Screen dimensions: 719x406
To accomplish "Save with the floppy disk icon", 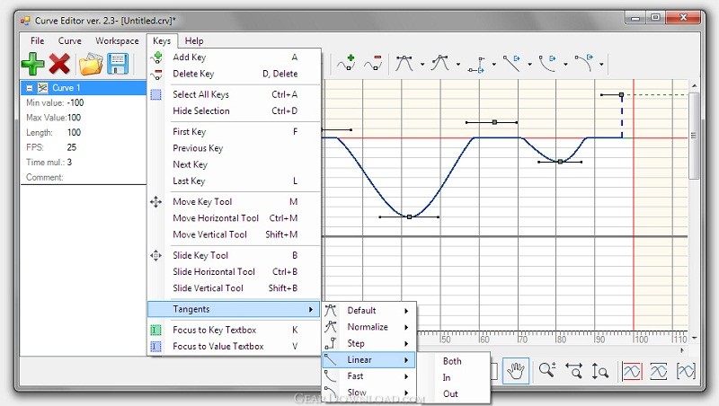I will point(118,64).
